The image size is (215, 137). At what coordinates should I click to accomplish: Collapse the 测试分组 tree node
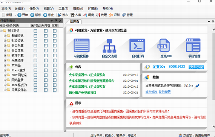point(1,31)
